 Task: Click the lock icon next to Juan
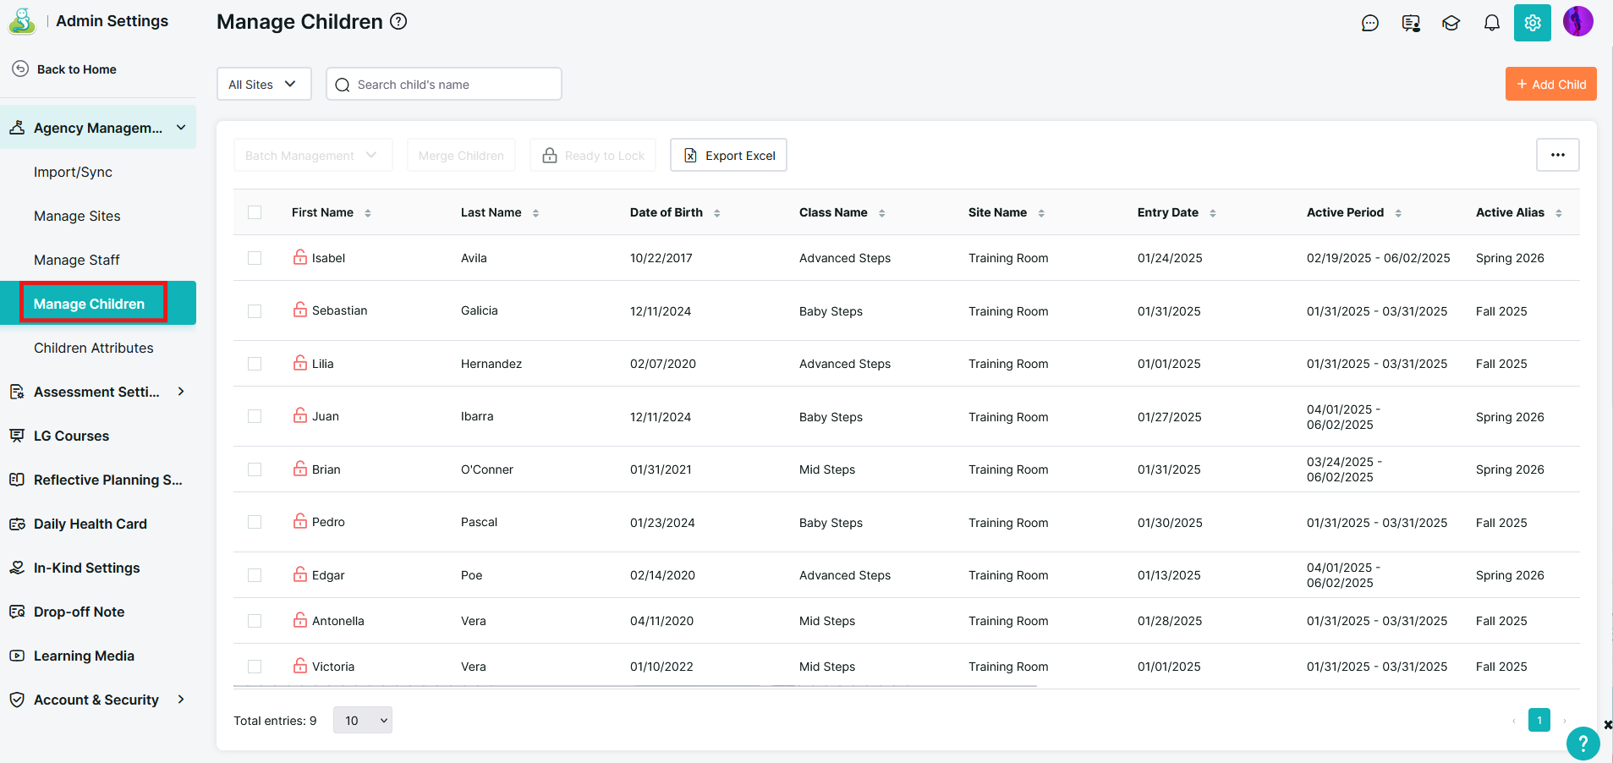pyautogui.click(x=300, y=415)
